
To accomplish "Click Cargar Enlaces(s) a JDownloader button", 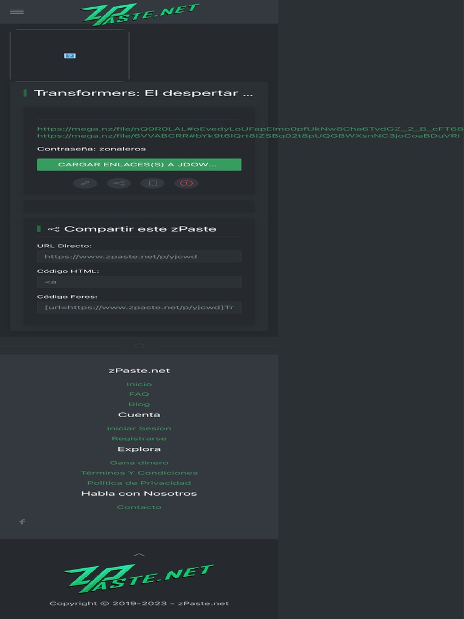I will click(139, 164).
